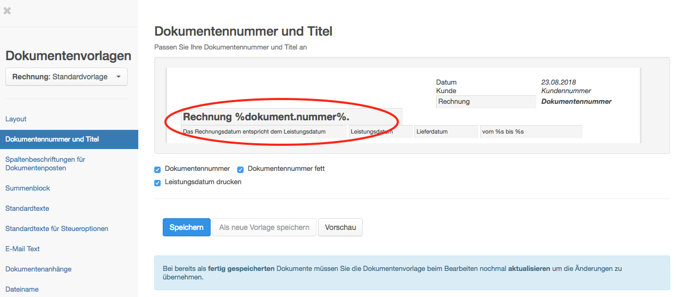This screenshot has height=297, width=676.
Task: Navigate to Standardtexte
Action: pos(27,208)
